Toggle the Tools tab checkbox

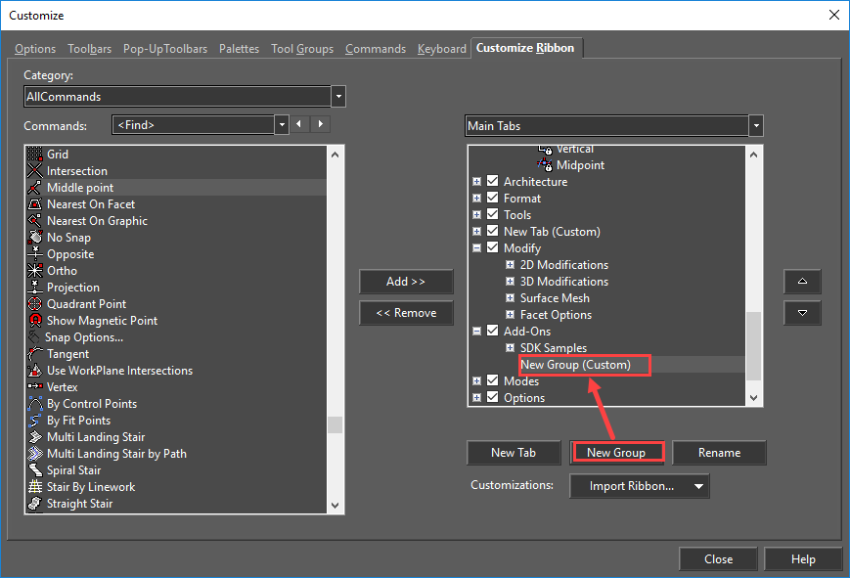(493, 215)
